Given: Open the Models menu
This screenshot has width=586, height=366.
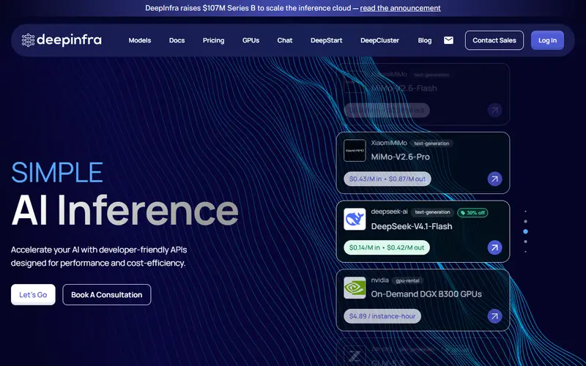Looking at the screenshot, I should (140, 40).
